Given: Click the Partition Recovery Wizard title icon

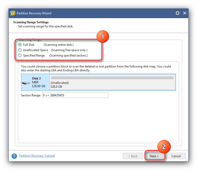Looking at the screenshot, I should [13, 13].
